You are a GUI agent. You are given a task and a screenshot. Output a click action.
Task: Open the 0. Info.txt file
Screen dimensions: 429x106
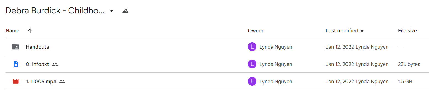coord(37,64)
